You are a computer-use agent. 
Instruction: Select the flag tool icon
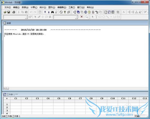(x=46, y=17)
